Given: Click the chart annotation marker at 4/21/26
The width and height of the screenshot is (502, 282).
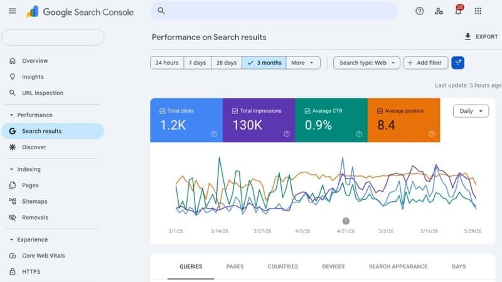Looking at the screenshot, I should point(346,221).
